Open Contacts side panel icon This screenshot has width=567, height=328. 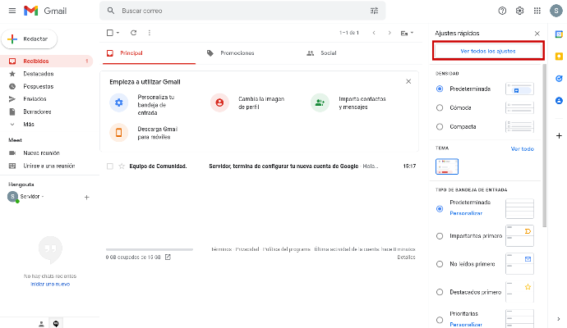[x=559, y=100]
